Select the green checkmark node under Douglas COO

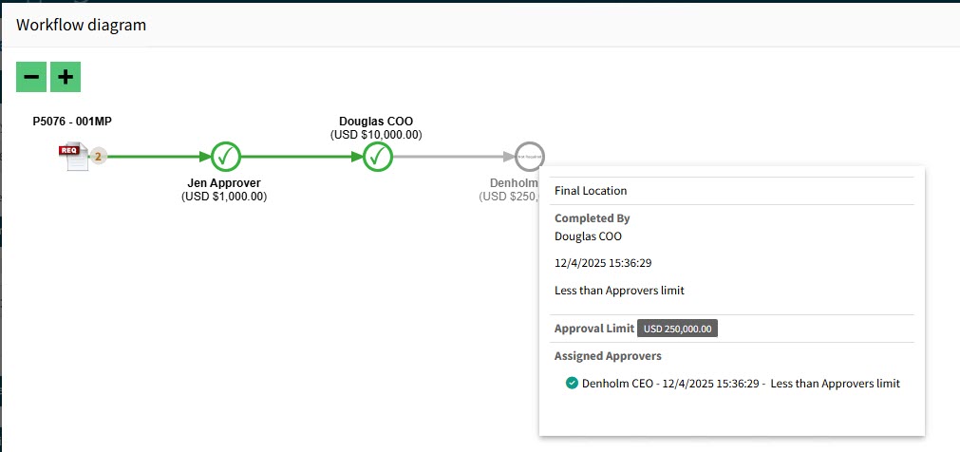[378, 156]
